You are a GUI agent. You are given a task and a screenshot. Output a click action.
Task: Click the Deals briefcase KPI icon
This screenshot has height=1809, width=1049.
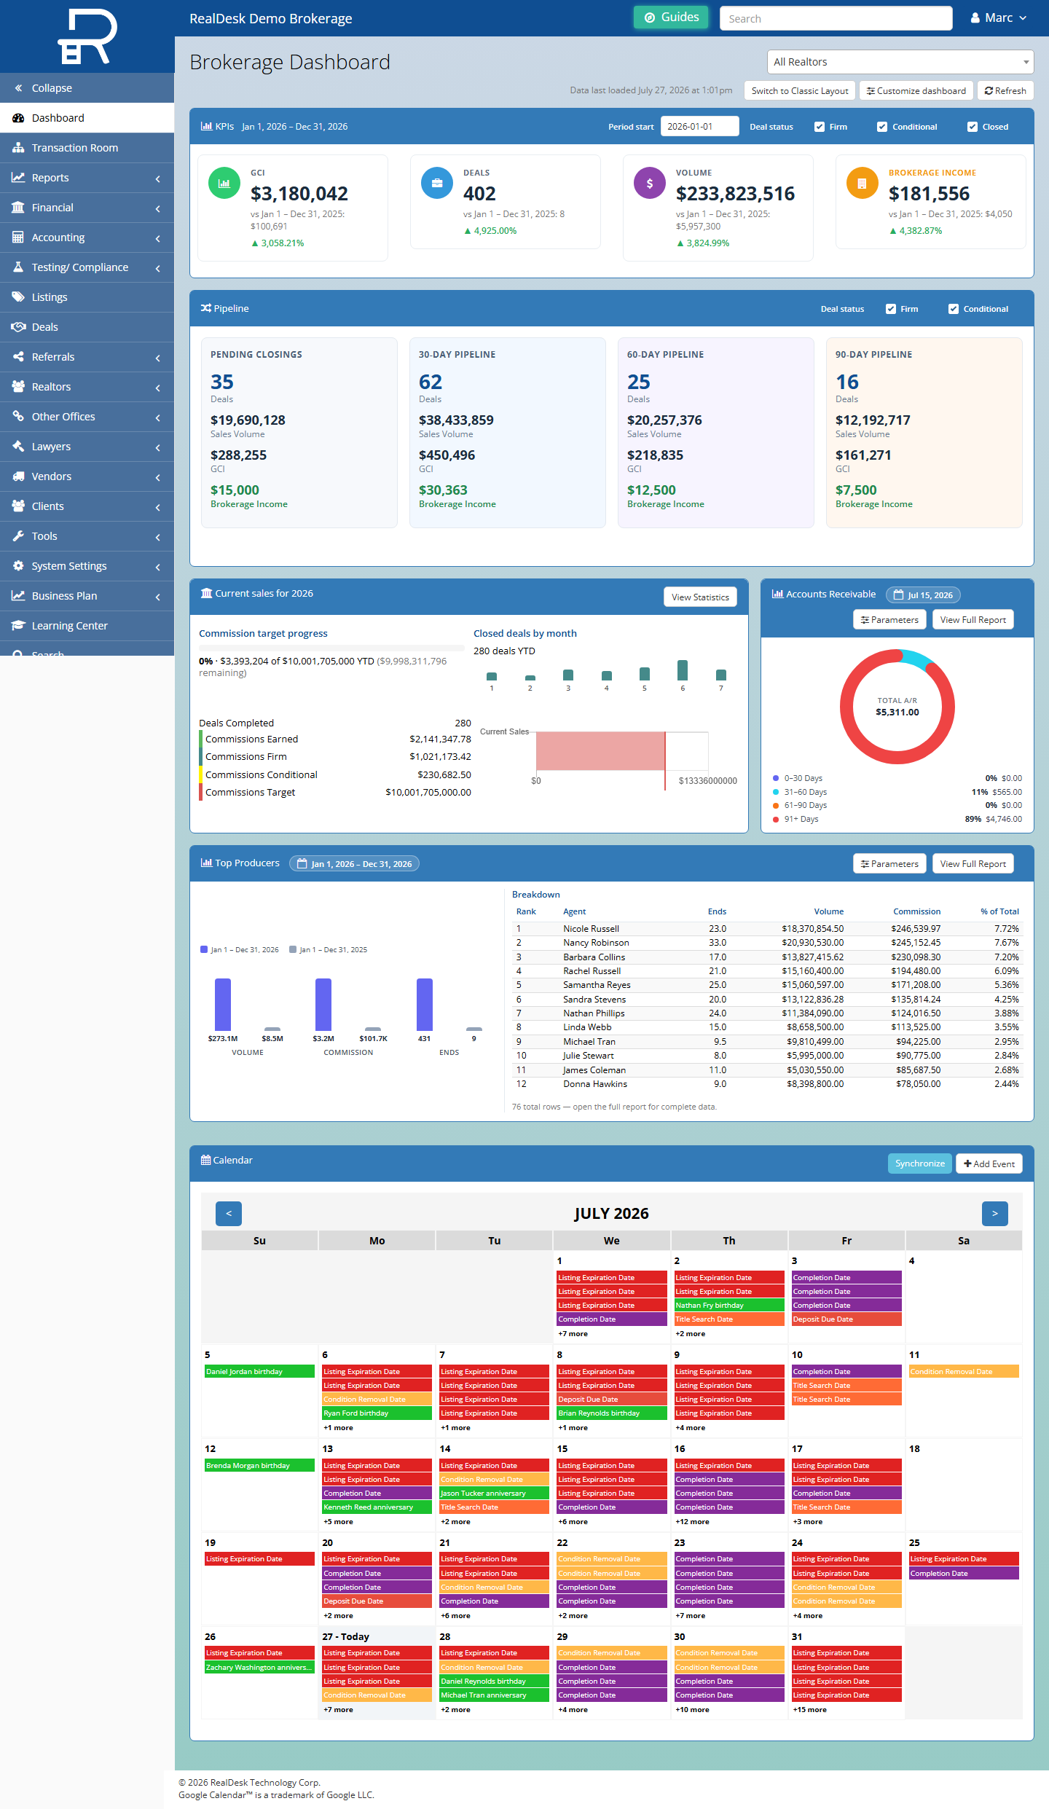click(437, 184)
